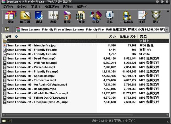171x124 pixels.
Task: Select 09 - Would I Be The One.mp3
Action: coord(86,93)
